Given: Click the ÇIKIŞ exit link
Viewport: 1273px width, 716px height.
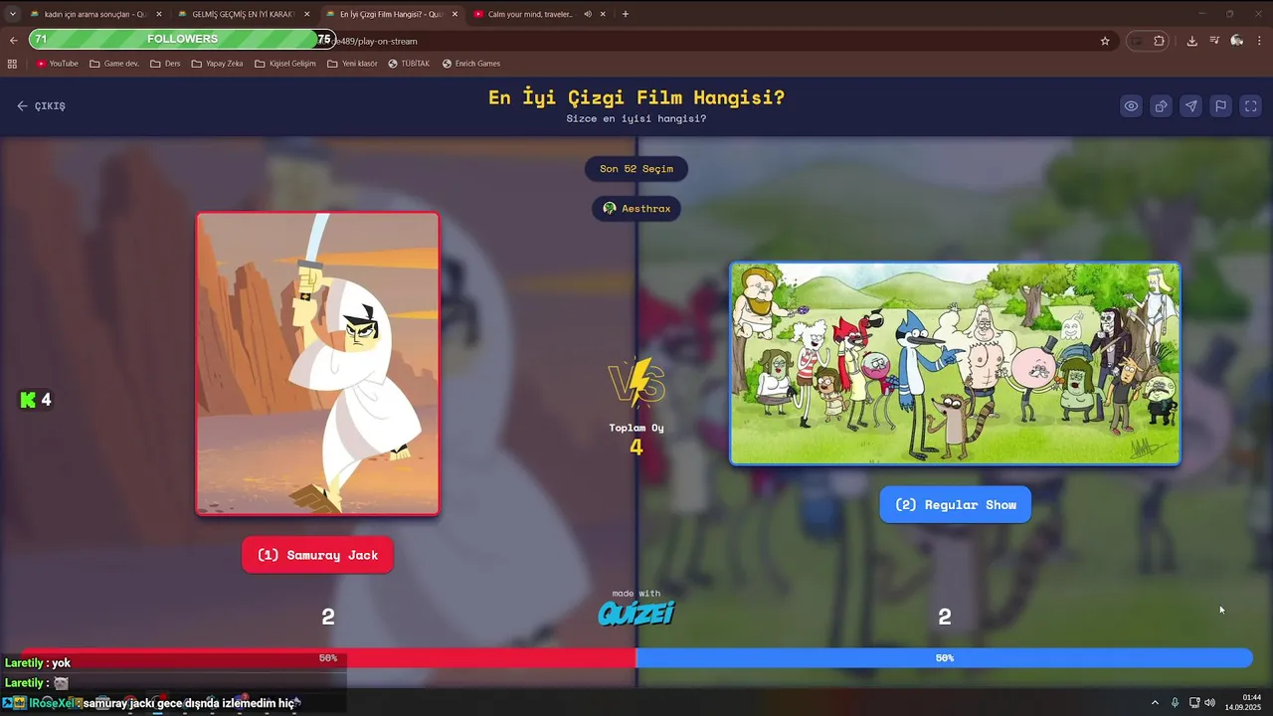Looking at the screenshot, I should point(41,105).
